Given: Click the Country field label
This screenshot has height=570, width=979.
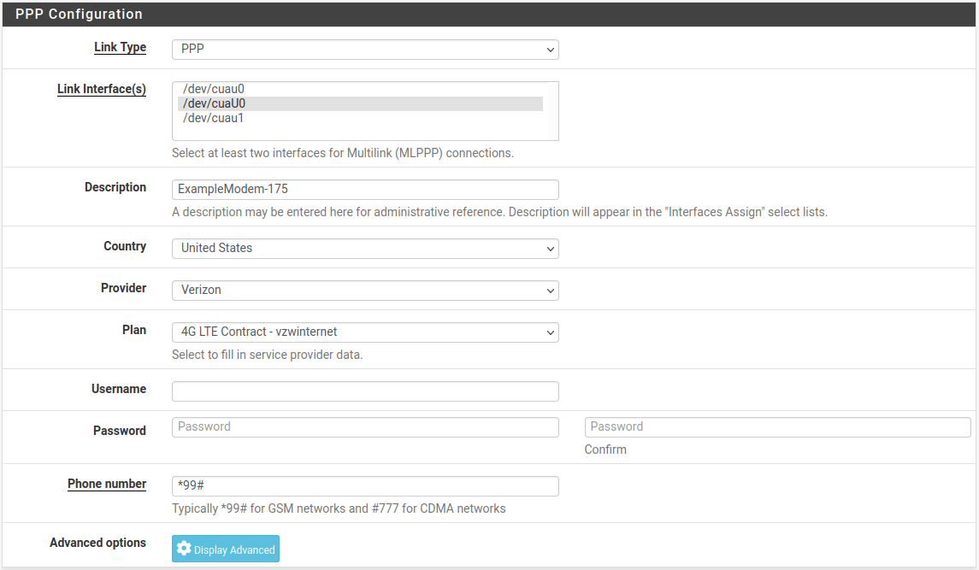Looking at the screenshot, I should [124, 246].
